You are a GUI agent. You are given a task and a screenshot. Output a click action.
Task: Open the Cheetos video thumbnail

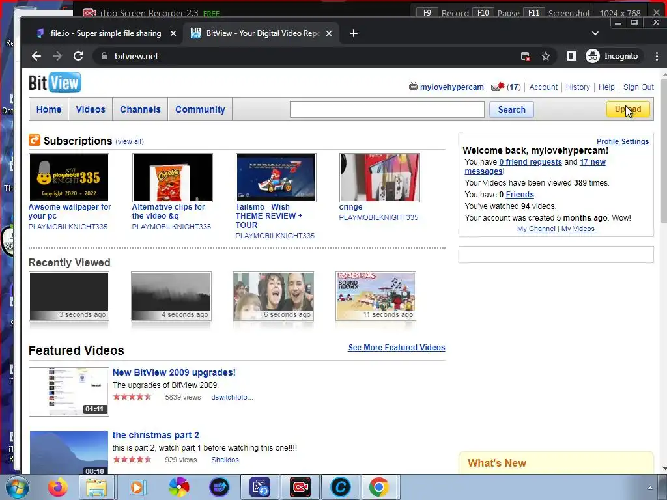coord(172,178)
